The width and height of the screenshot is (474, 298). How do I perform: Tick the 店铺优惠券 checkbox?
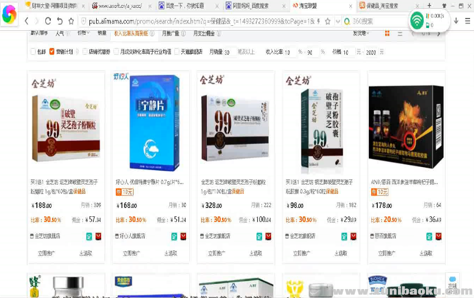(x=85, y=51)
